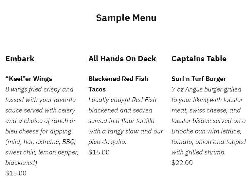Viewport: 252px width, 180px height.
Task: Click the "(mild, hot, extreme, BBQ," flavors line
Action: pos(40,142)
